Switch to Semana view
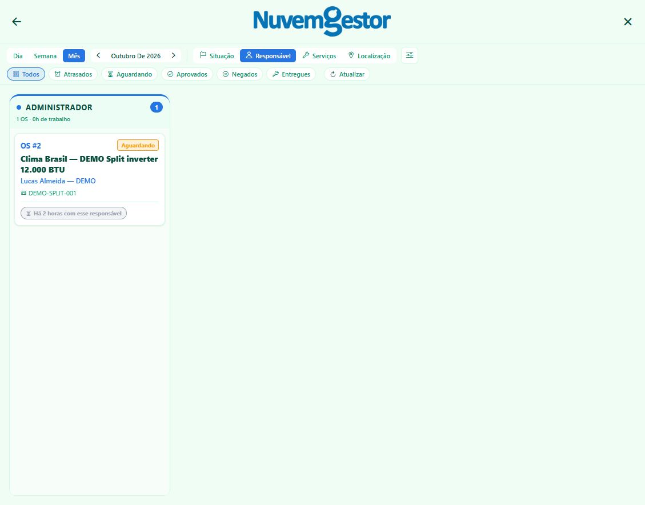Image resolution: width=645 pixels, height=505 pixels. click(x=45, y=56)
